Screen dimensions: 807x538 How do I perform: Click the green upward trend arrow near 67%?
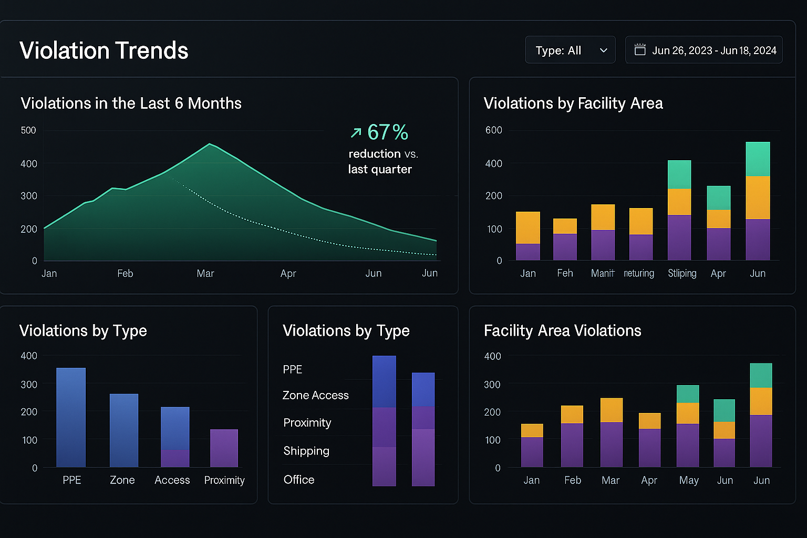pos(357,131)
